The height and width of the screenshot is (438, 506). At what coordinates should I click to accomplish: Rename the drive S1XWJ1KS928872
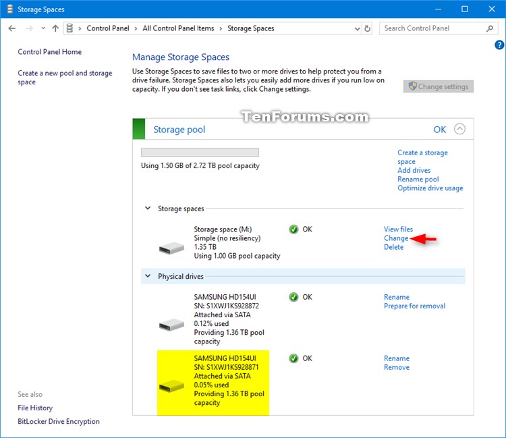coord(397,297)
